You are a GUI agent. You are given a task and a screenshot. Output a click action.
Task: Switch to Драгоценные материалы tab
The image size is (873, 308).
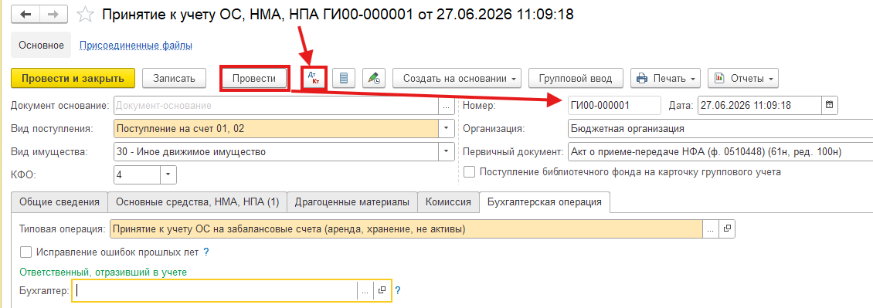click(352, 202)
